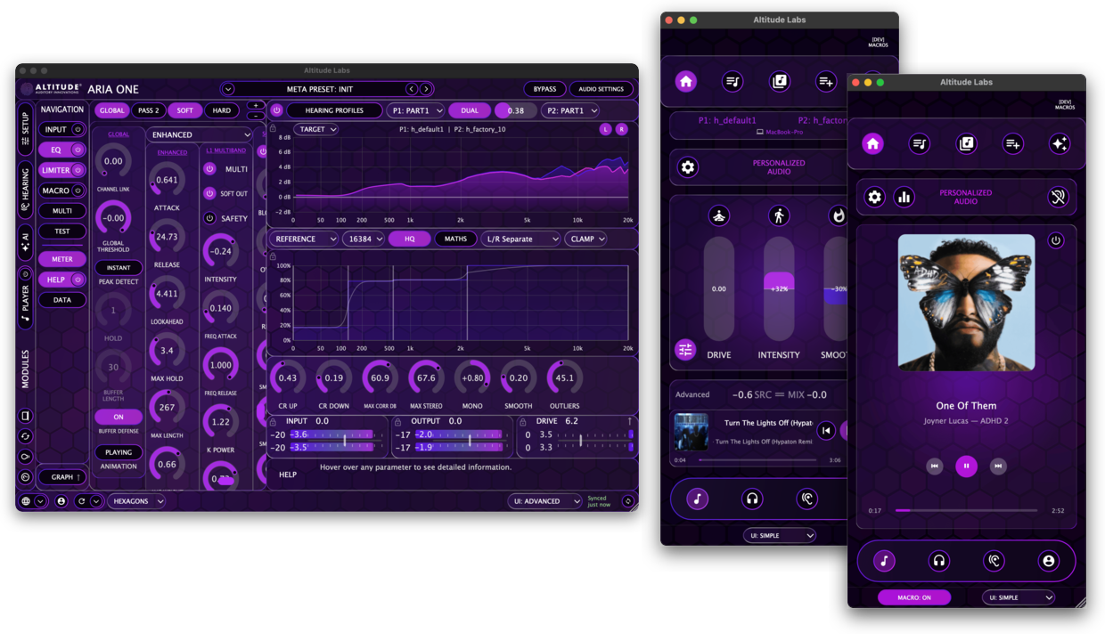Viewport: 1105px width, 641px height.
Task: Click add-to-playlist icon in front player window
Action: tap(1012, 143)
